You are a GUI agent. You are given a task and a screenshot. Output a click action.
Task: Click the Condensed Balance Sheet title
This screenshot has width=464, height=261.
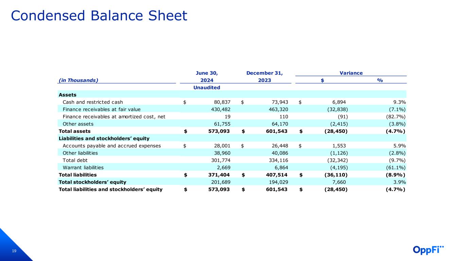pyautogui.click(x=99, y=16)
